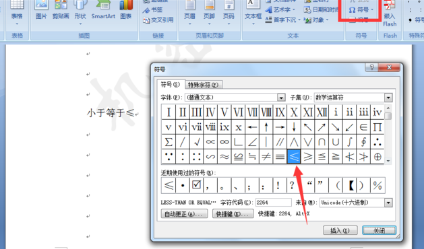Click the dialog help question mark
The height and width of the screenshot is (249, 424).
(372, 67)
